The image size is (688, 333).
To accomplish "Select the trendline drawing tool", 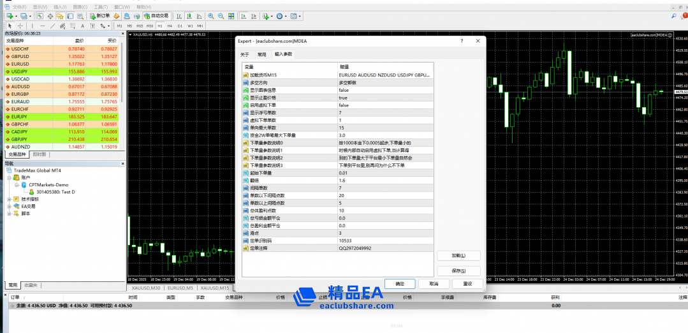I will tap(52, 26).
